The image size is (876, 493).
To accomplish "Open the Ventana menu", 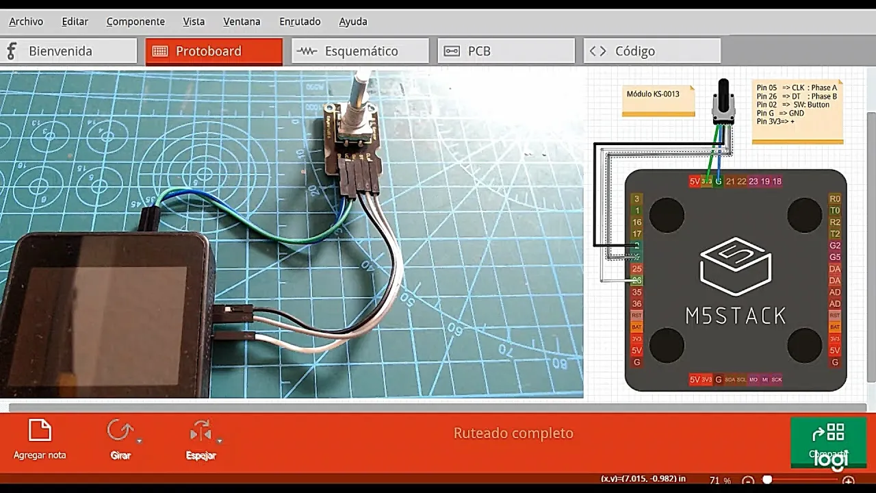I will pos(242,21).
